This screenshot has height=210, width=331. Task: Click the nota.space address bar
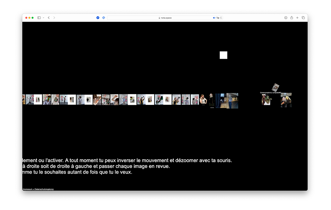point(165,18)
